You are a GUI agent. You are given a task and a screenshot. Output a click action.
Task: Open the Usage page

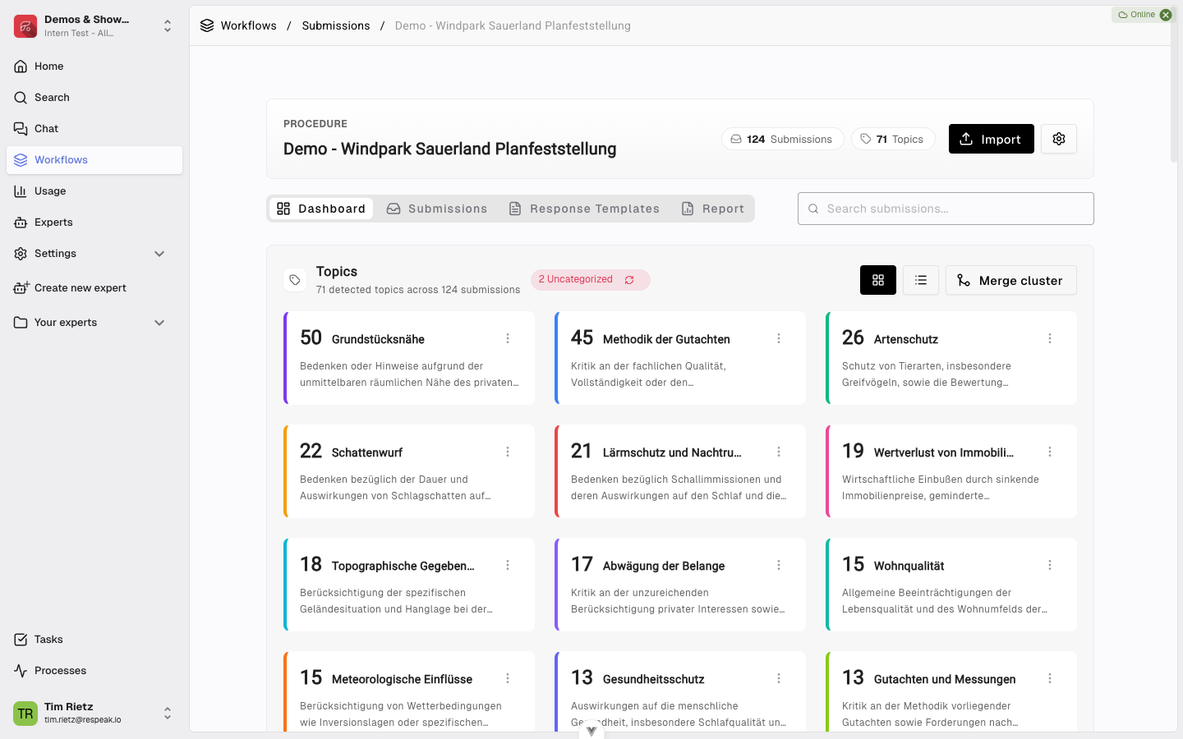coord(94,191)
